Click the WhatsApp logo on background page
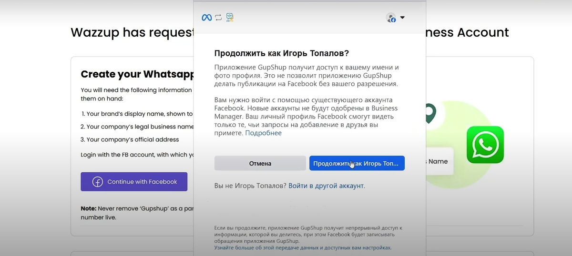Image resolution: width=572 pixels, height=256 pixels. [x=485, y=145]
